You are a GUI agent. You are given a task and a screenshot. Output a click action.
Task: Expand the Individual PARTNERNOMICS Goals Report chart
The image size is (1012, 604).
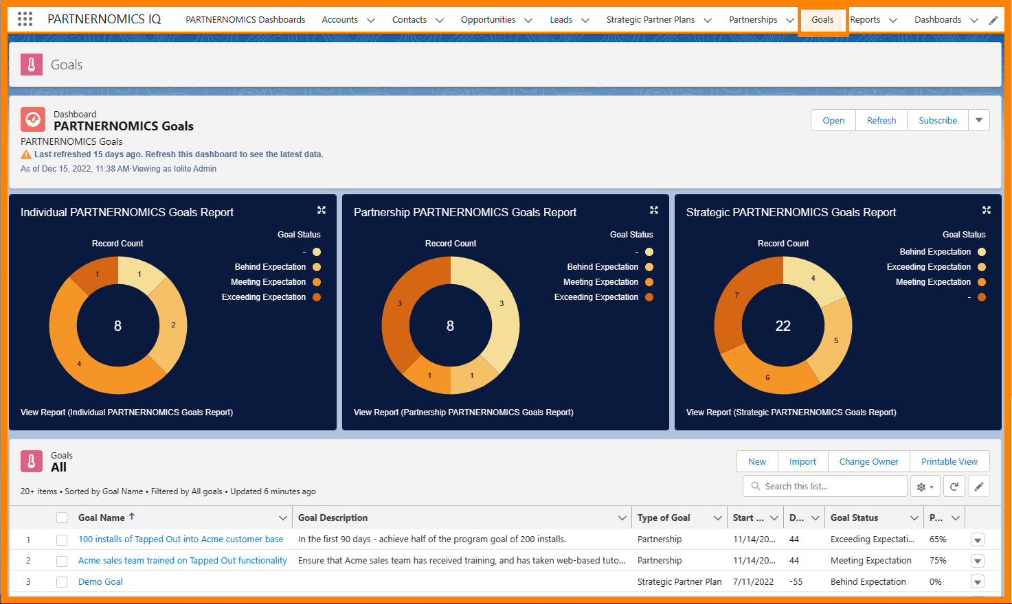(322, 210)
